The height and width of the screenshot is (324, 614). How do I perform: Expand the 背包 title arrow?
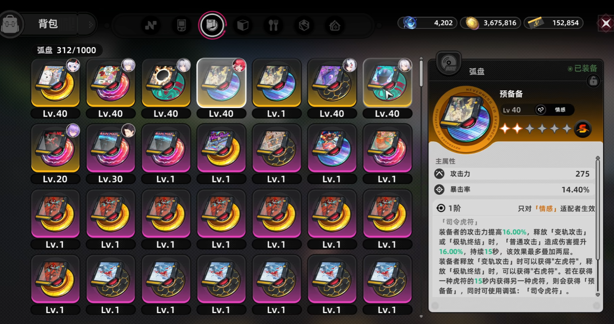[90, 25]
